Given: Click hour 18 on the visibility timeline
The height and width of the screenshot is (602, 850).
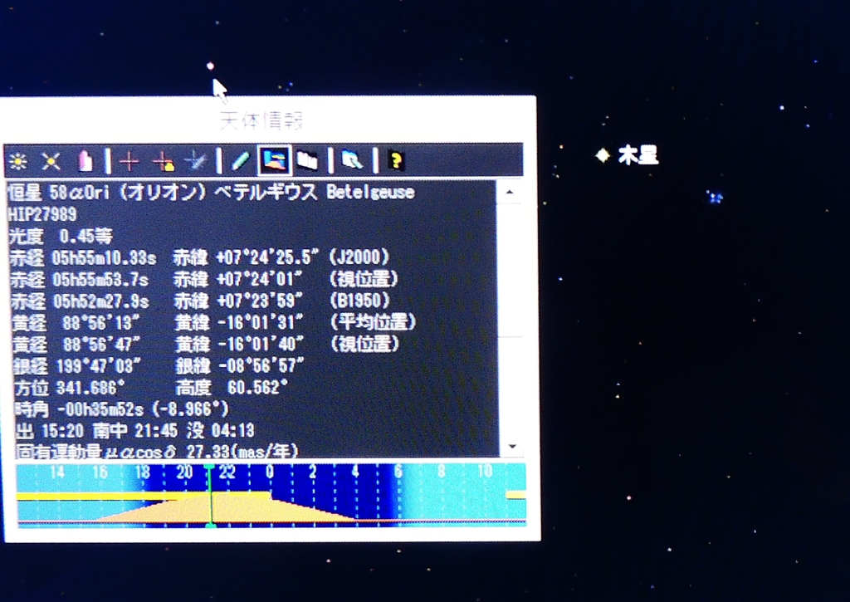Looking at the screenshot, I should pos(142,472).
